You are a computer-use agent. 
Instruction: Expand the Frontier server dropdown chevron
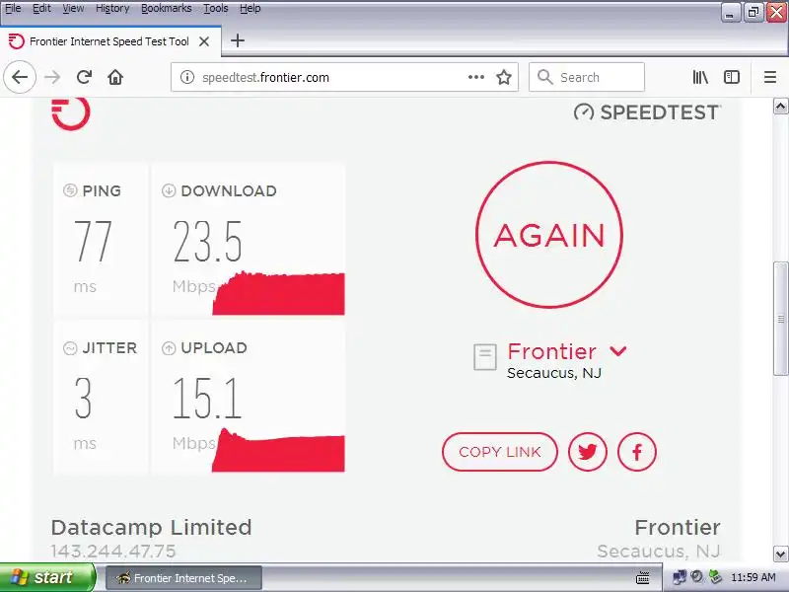point(618,351)
